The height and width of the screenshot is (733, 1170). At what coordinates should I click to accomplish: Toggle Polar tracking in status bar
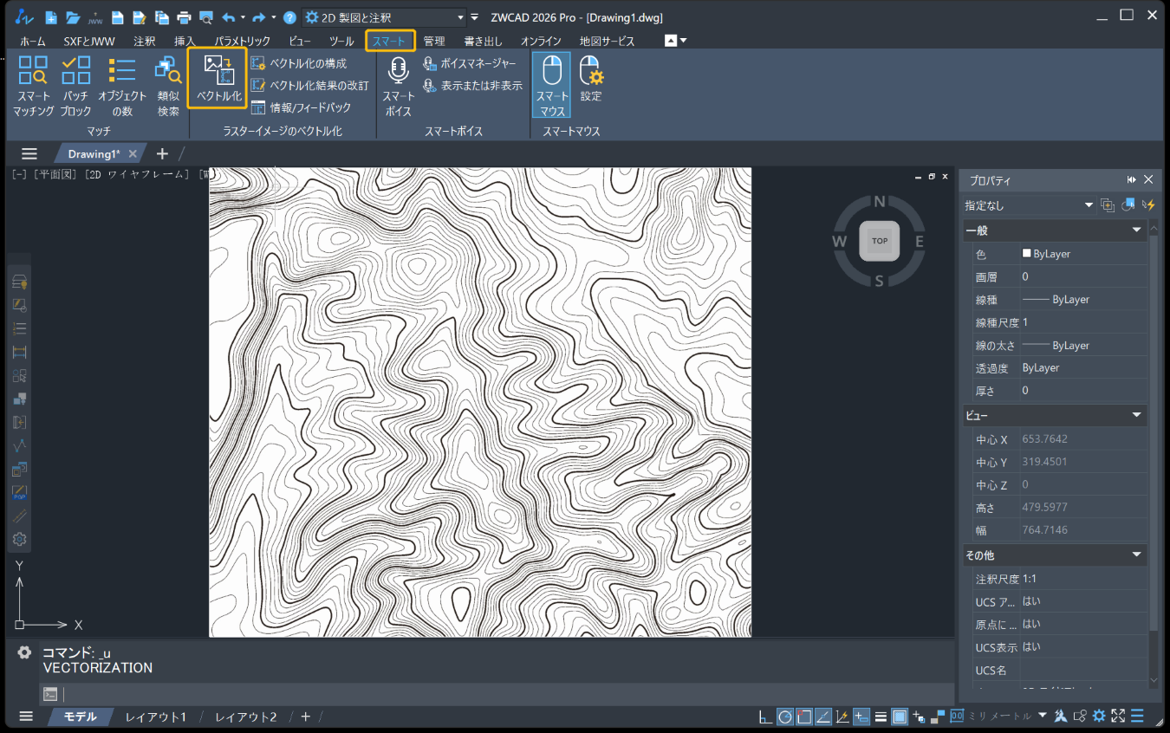[784, 716]
